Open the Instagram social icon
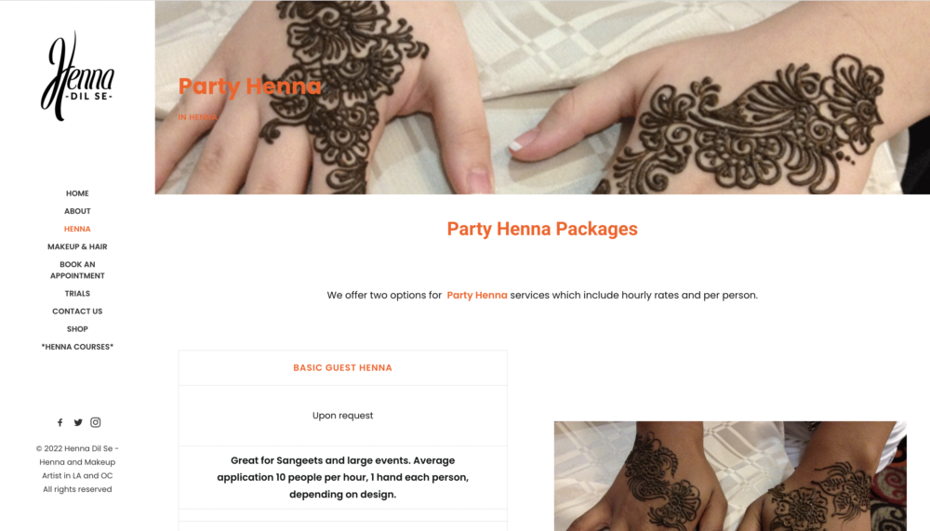930x531 pixels. click(96, 422)
